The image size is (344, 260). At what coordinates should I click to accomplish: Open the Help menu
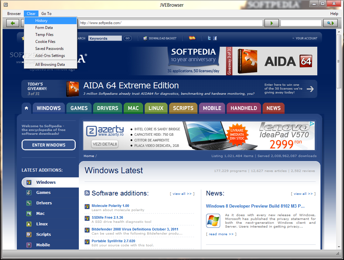(334, 14)
